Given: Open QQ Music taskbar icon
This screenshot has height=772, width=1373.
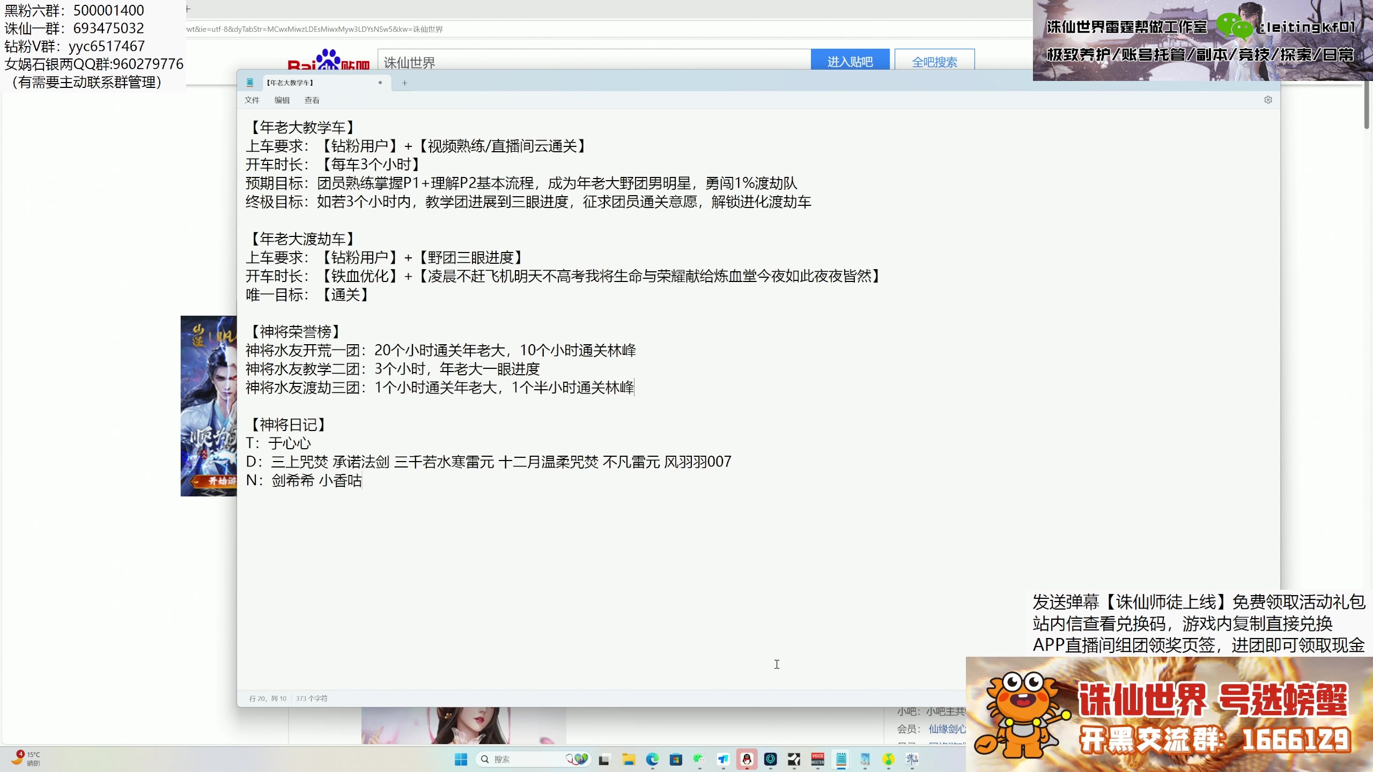Looking at the screenshot, I should pyautogui.click(x=888, y=759).
